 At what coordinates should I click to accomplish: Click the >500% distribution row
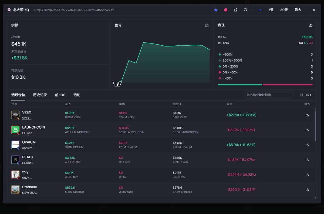coord(265,55)
